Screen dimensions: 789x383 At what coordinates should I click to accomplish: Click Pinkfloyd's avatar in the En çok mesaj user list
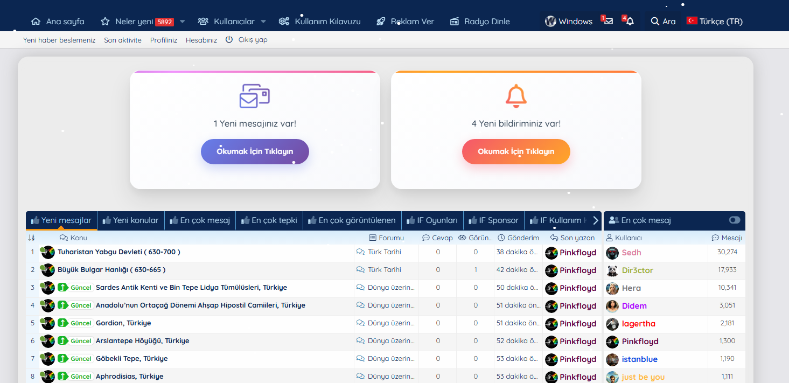pyautogui.click(x=612, y=342)
